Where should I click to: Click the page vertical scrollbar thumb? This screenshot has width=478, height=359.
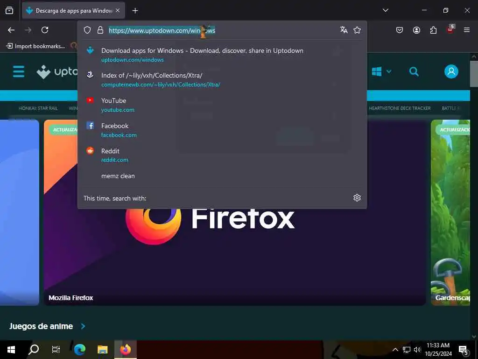(474, 74)
